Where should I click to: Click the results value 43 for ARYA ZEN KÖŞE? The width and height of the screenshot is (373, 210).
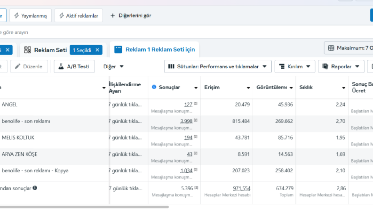190,154
